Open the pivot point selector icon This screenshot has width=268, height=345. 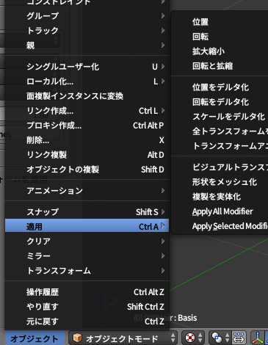220,338
